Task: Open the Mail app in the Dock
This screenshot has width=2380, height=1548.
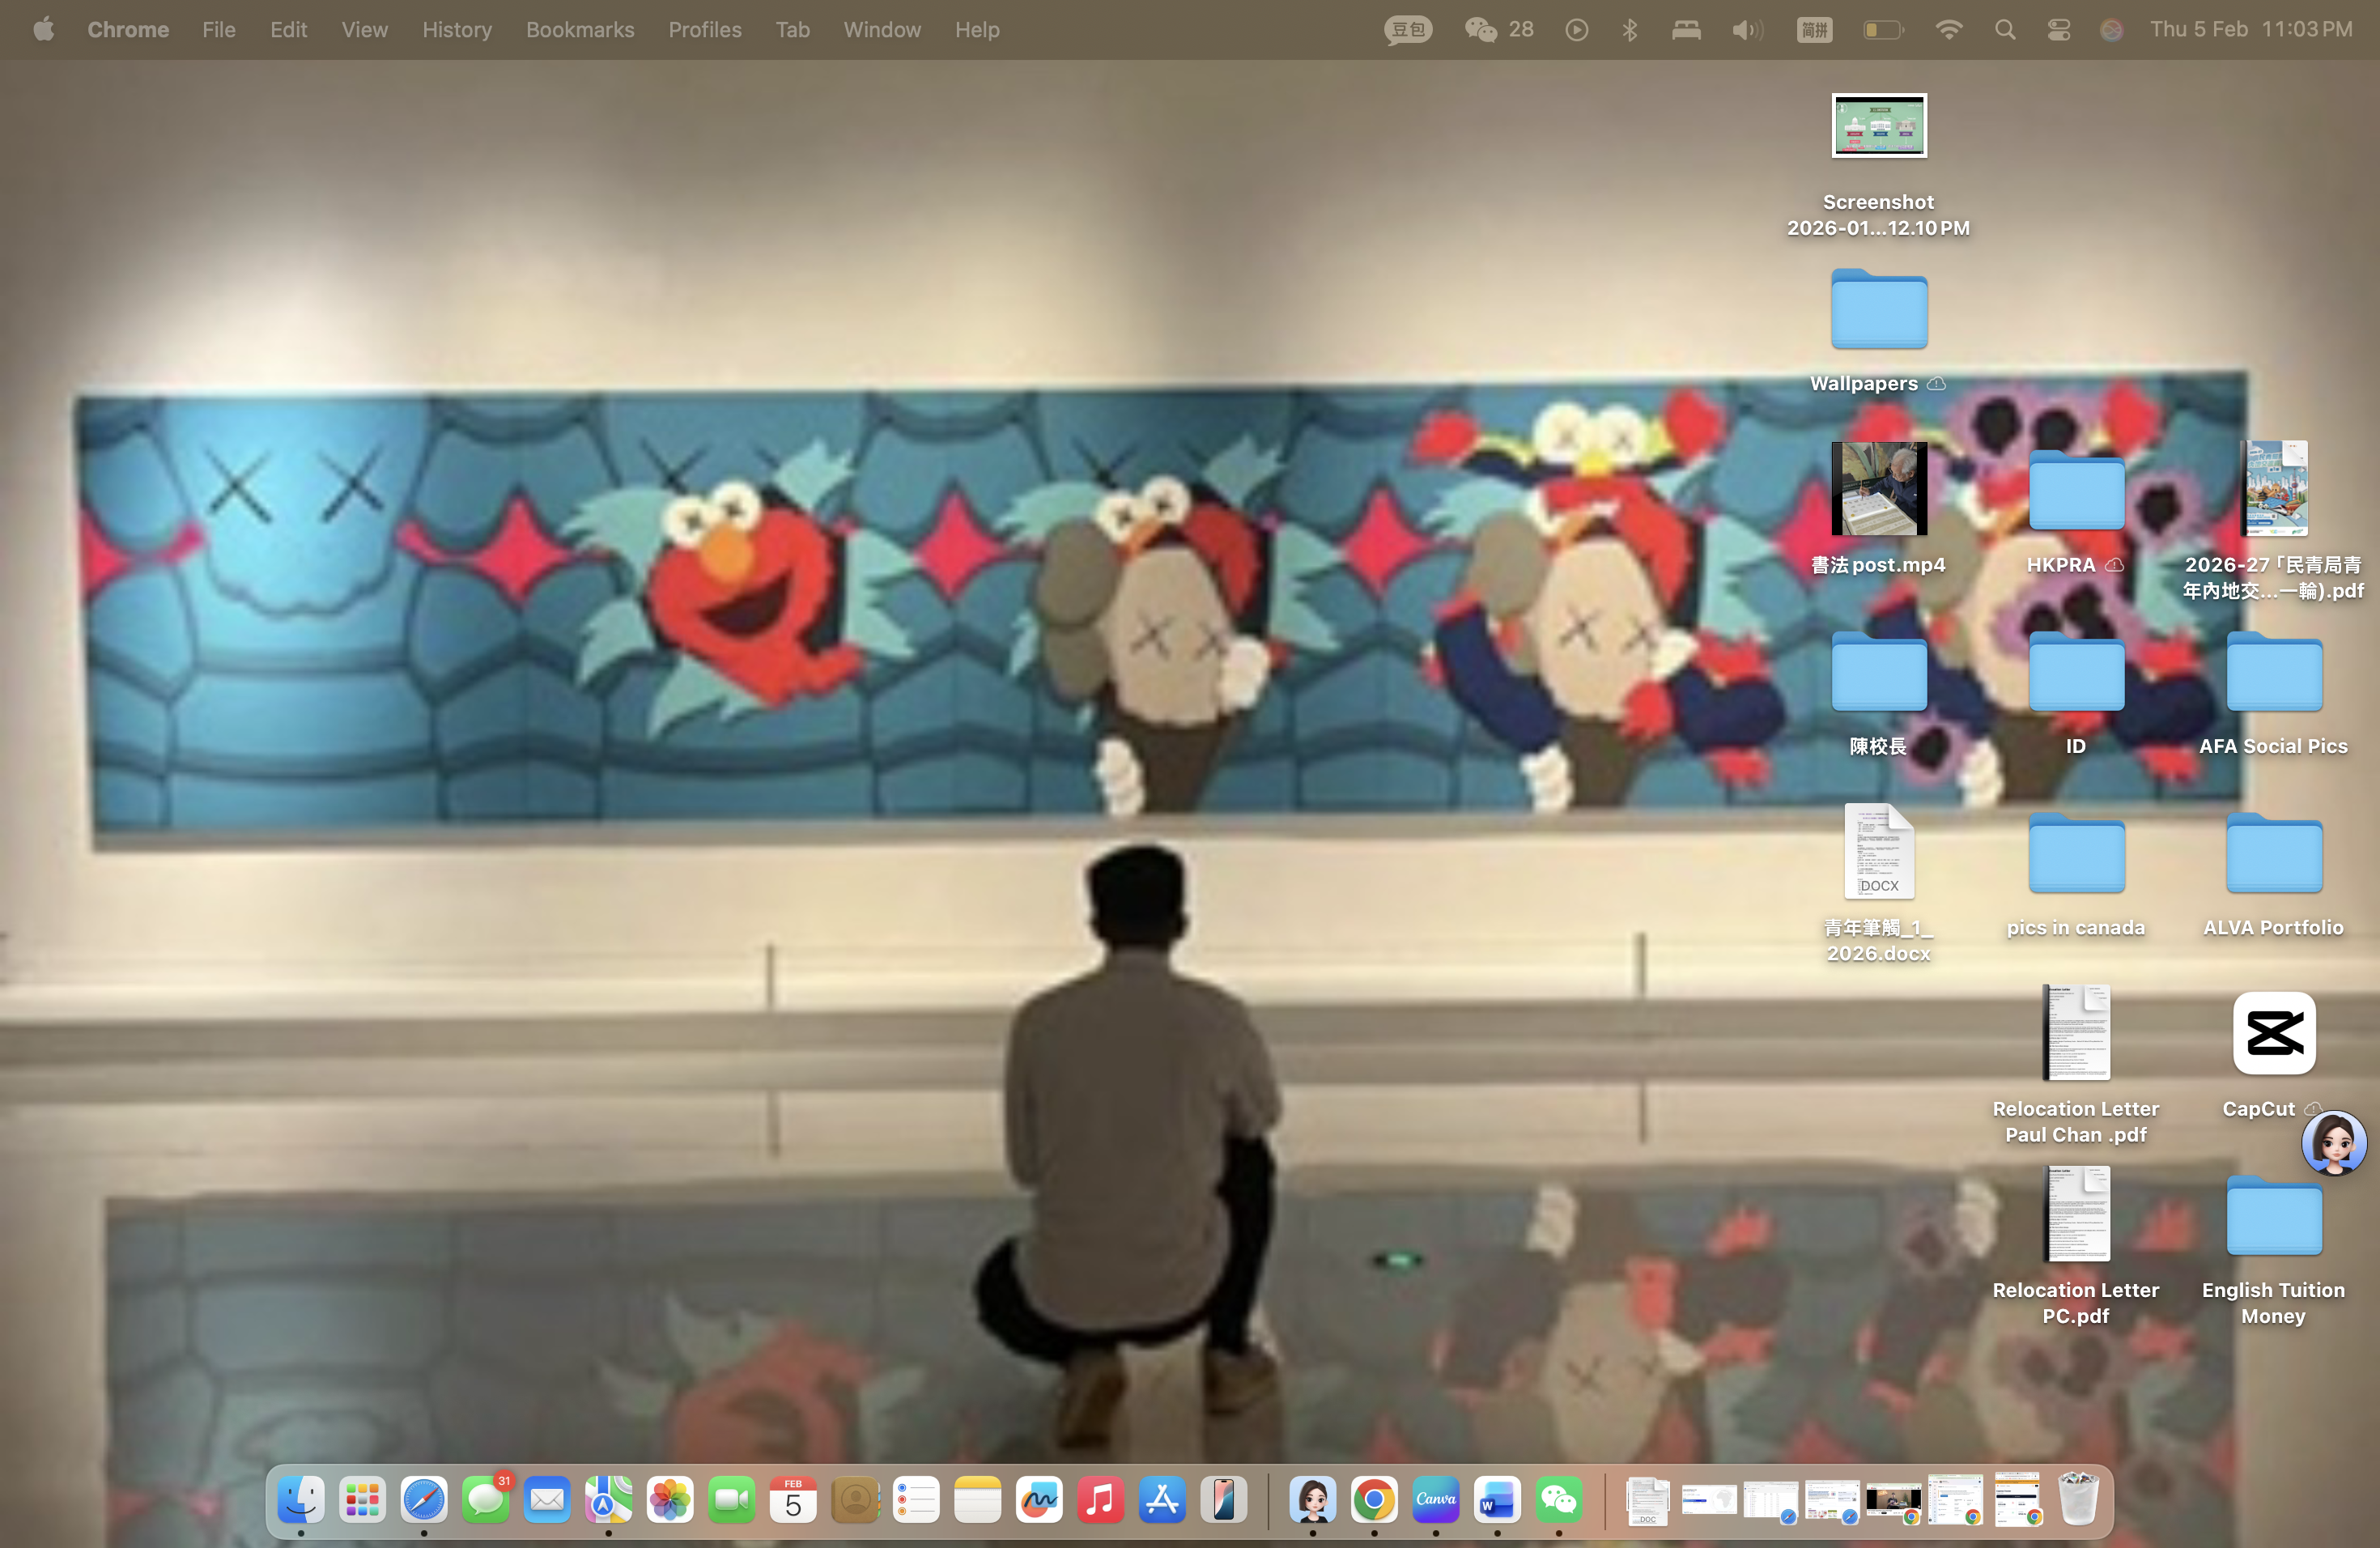Action: (547, 1500)
